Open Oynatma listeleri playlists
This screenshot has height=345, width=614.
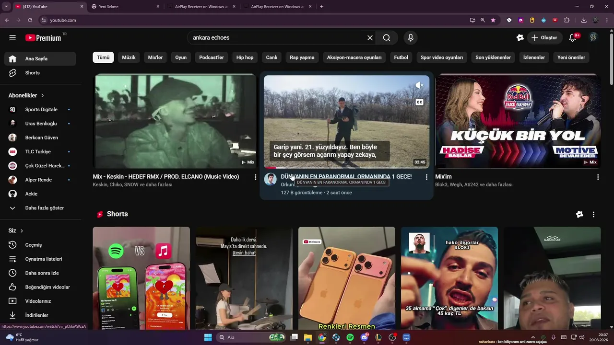40,259
